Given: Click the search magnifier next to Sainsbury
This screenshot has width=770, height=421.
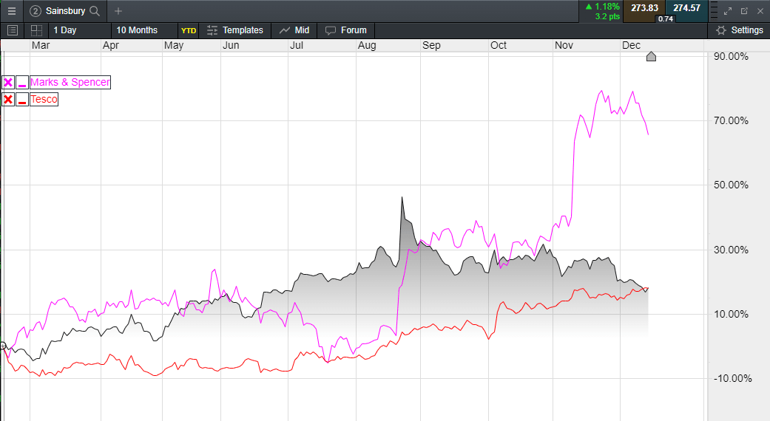Looking at the screenshot, I should [x=94, y=11].
